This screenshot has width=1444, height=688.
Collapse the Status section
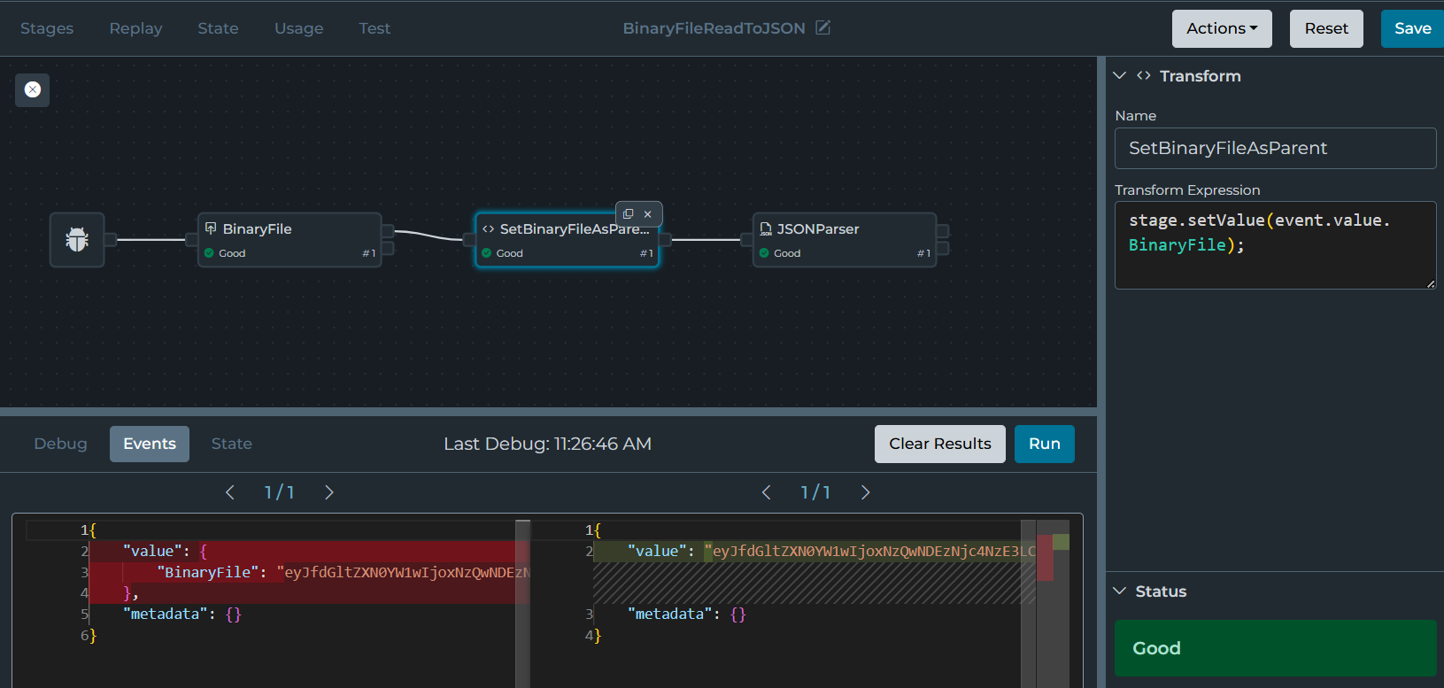click(1120, 591)
